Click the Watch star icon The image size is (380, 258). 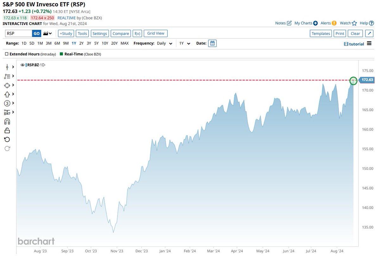[x=354, y=23]
